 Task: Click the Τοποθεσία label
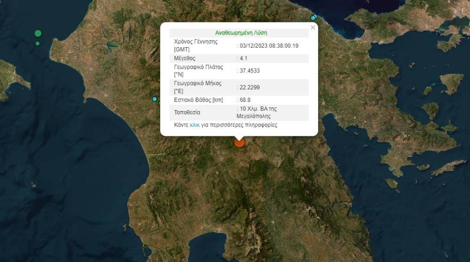(187, 112)
